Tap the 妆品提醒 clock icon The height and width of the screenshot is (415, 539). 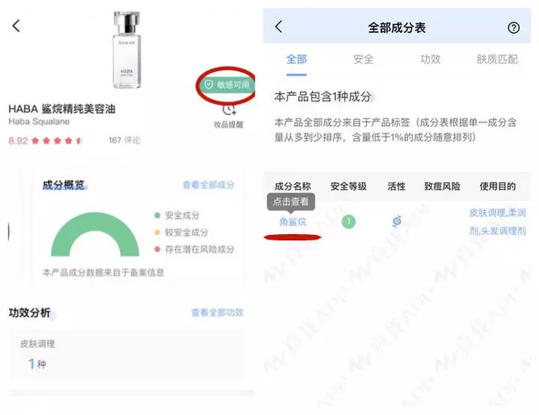click(228, 110)
